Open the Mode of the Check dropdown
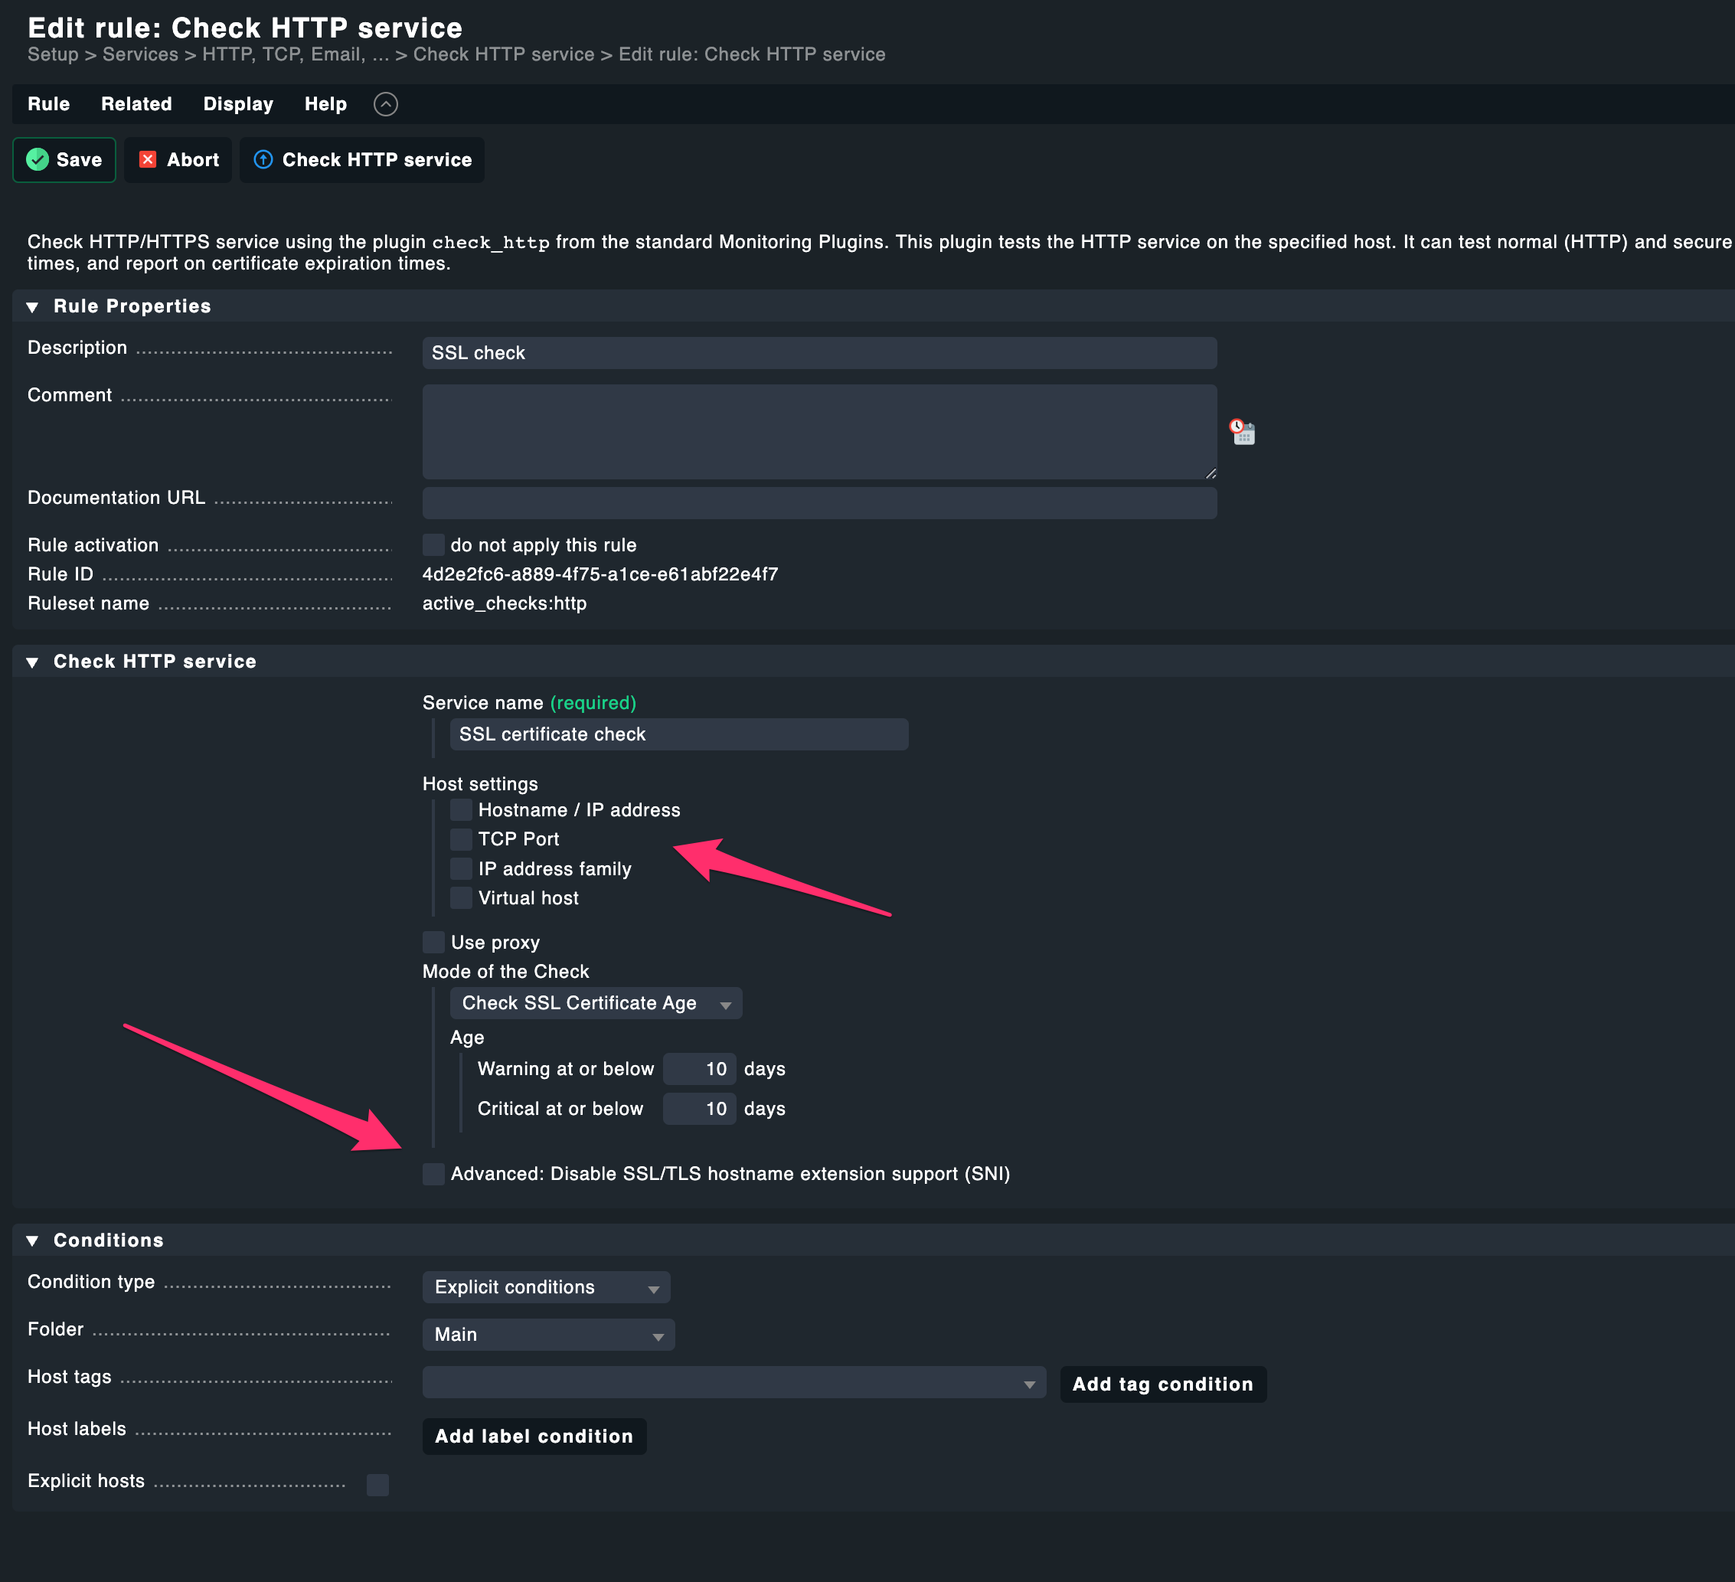The width and height of the screenshot is (1735, 1582). pos(595,1003)
